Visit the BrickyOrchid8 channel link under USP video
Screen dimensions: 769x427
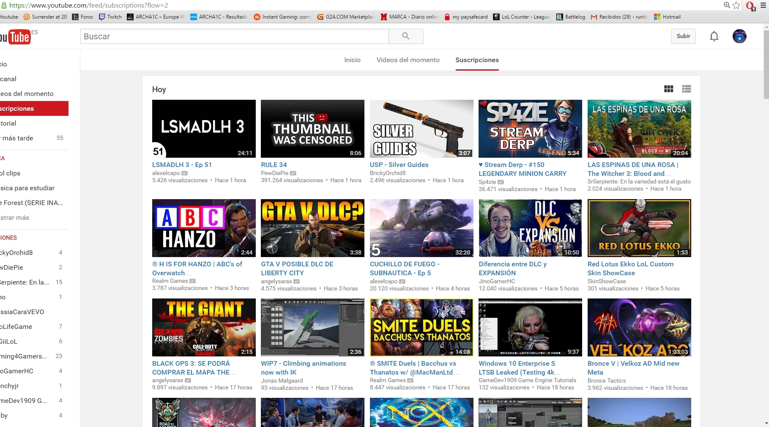point(388,173)
